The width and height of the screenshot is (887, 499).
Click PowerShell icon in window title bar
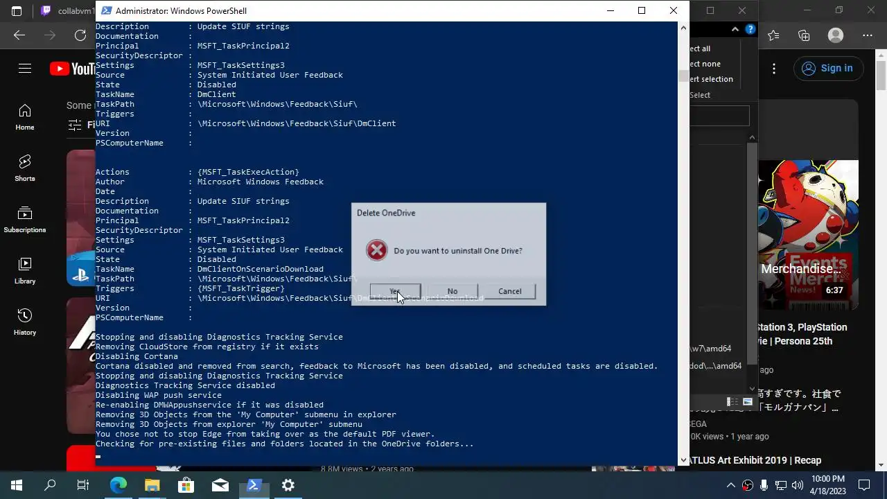106,10
